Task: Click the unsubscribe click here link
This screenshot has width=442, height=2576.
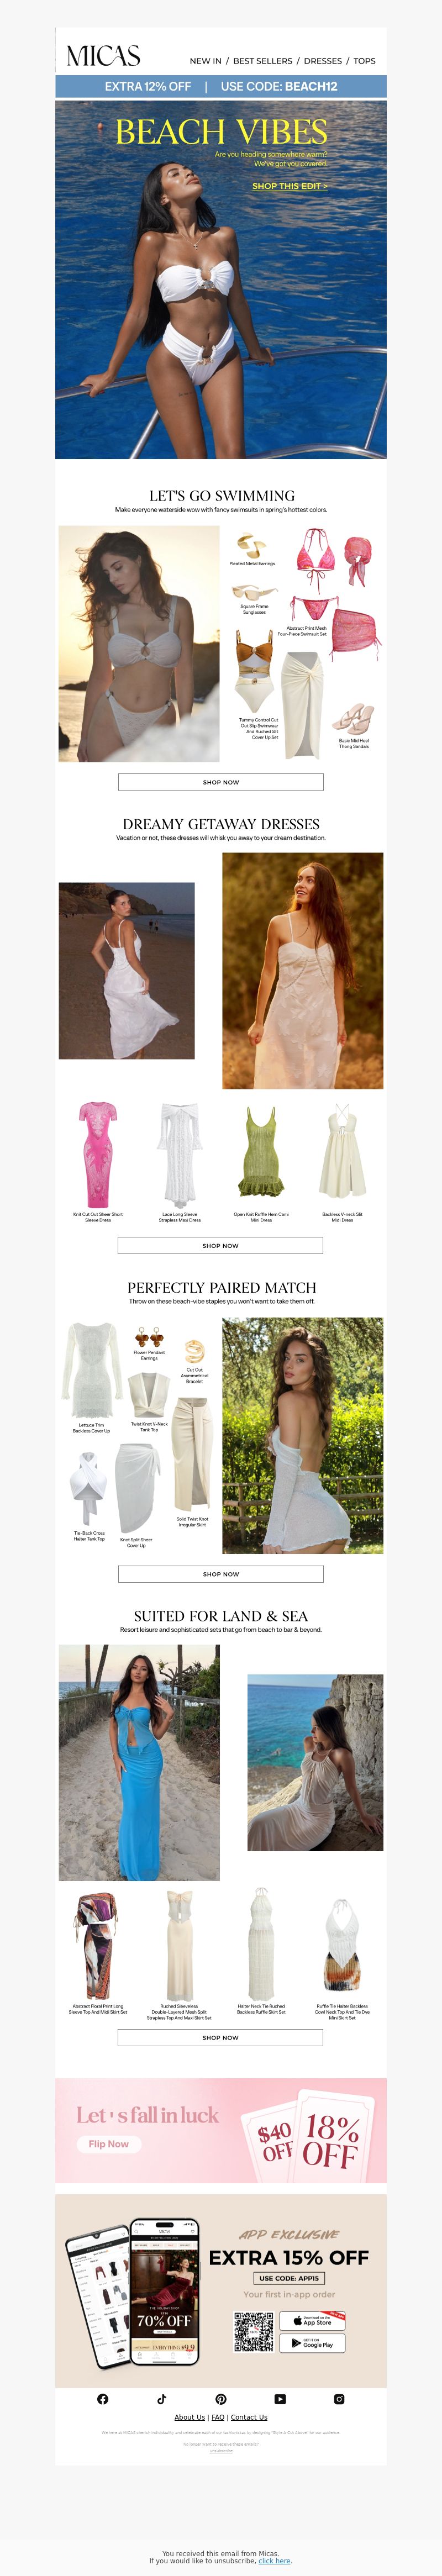Action: point(275,2560)
